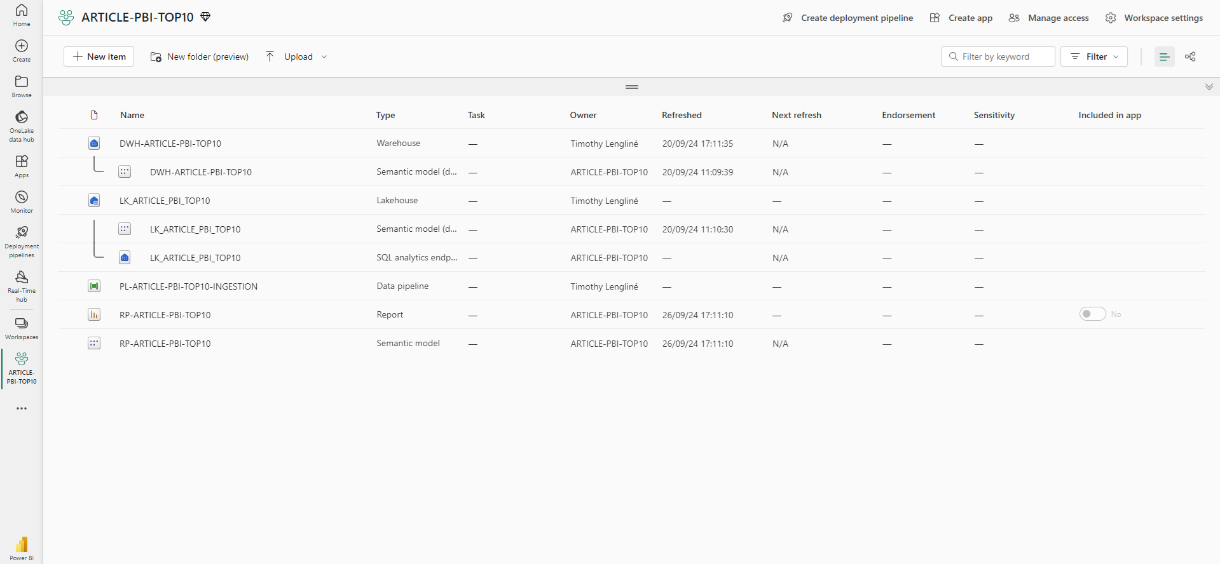Open OneLake data hub
This screenshot has height=564, width=1220.
click(22, 126)
